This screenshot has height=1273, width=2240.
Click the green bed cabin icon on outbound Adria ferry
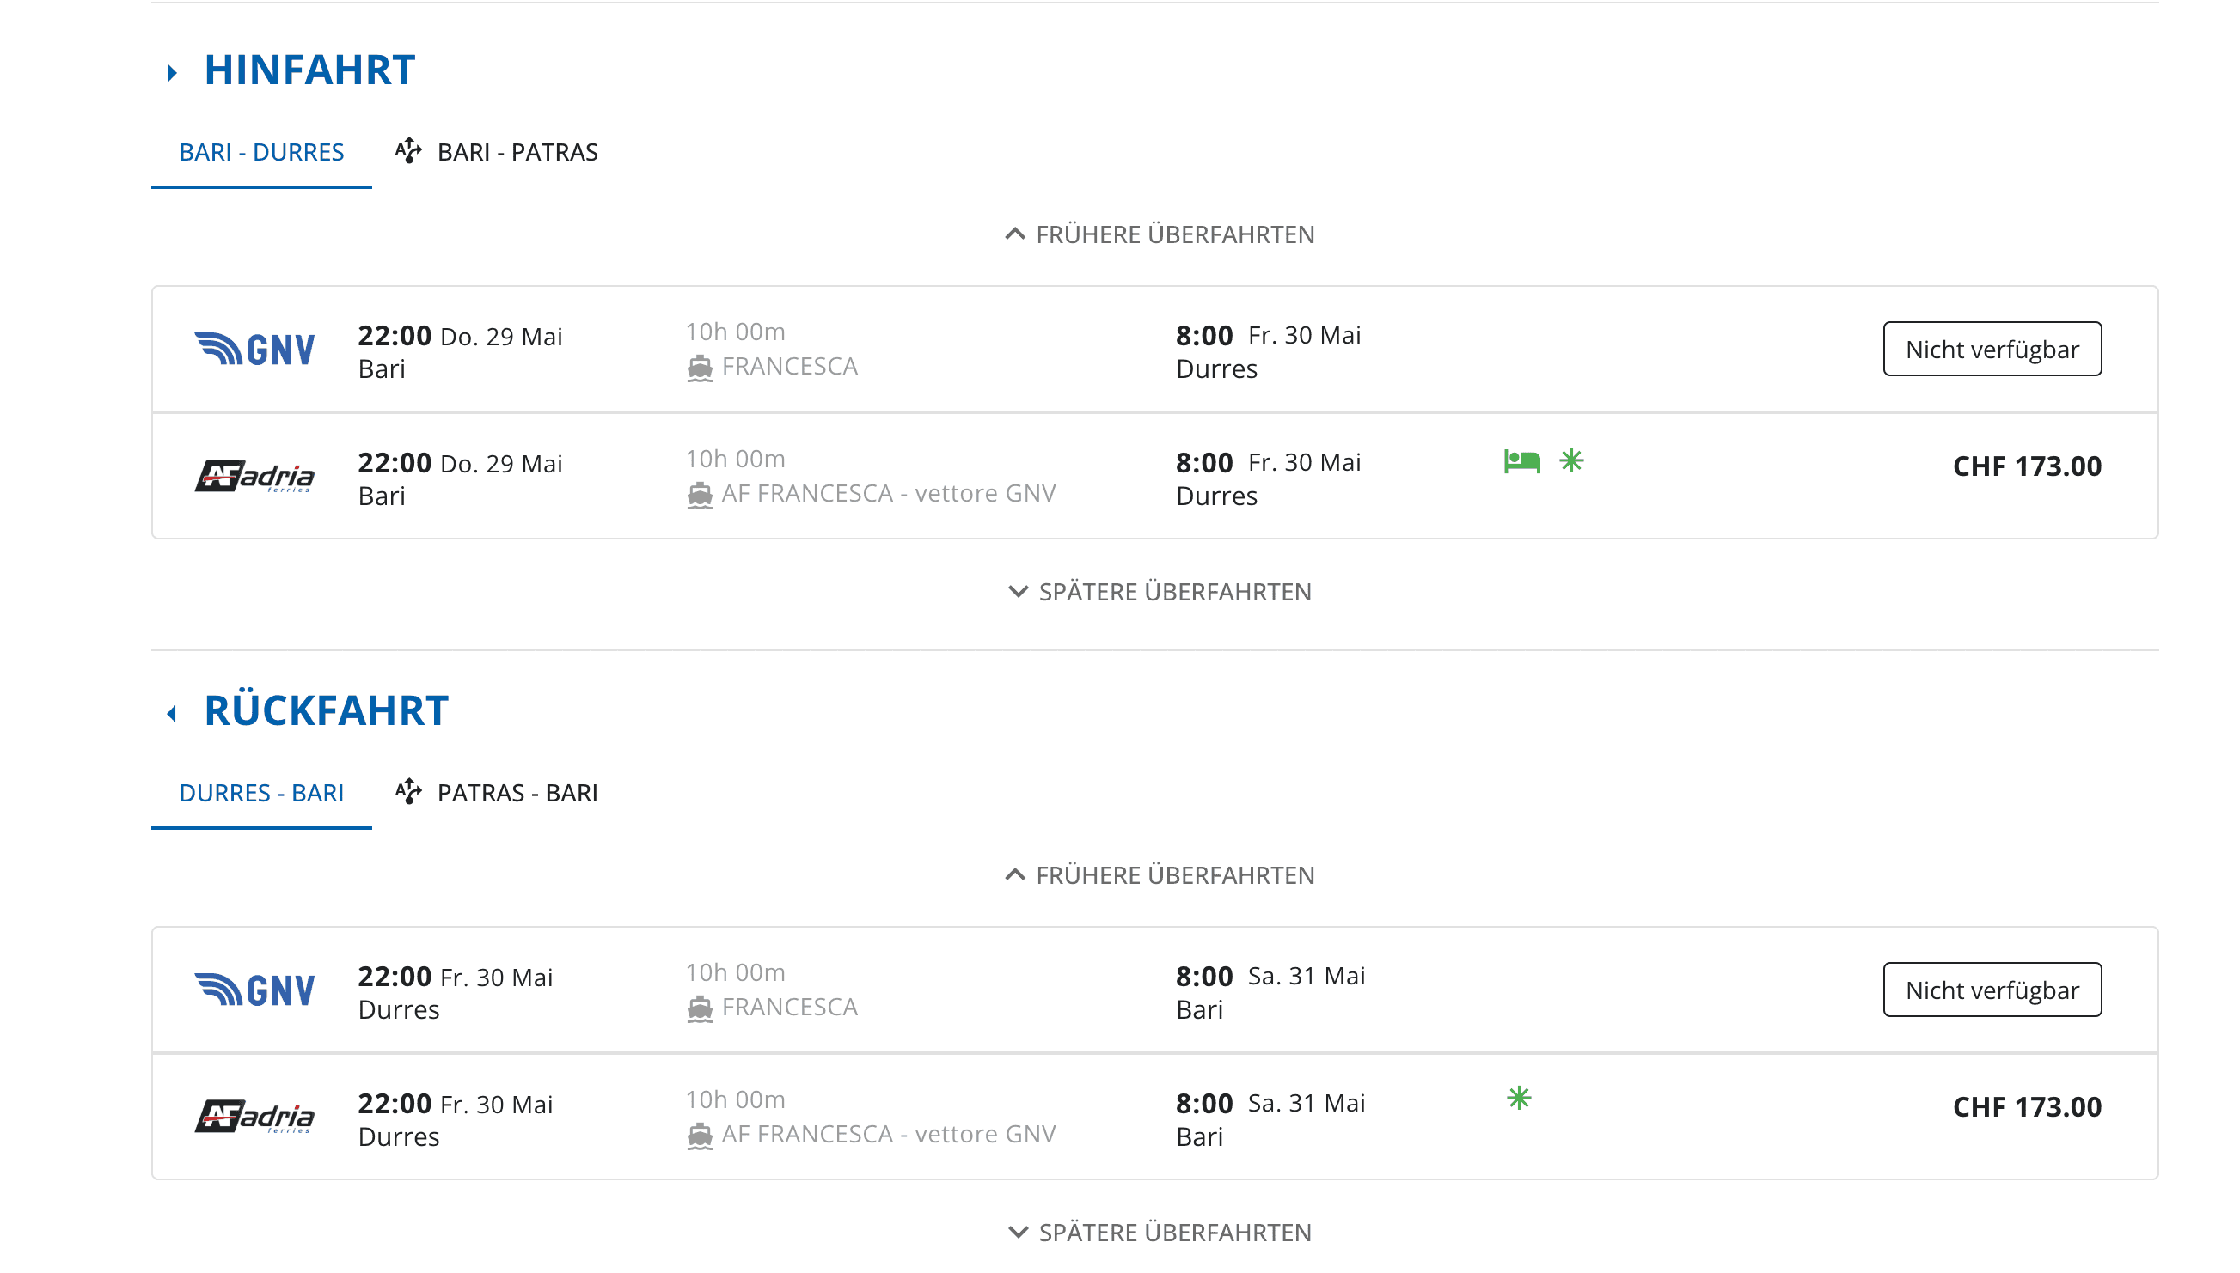click(x=1521, y=460)
